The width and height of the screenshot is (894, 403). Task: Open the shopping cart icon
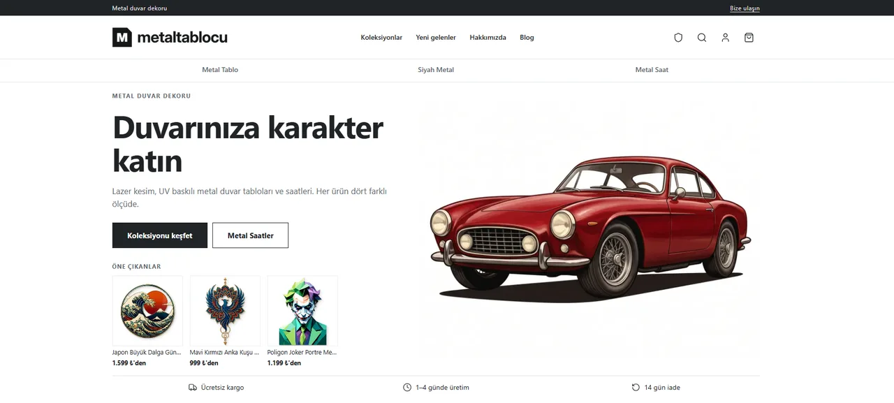coord(749,38)
